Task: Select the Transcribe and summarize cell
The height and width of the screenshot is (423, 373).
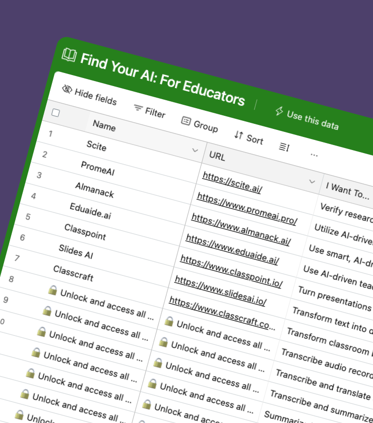Action: pos(322,406)
